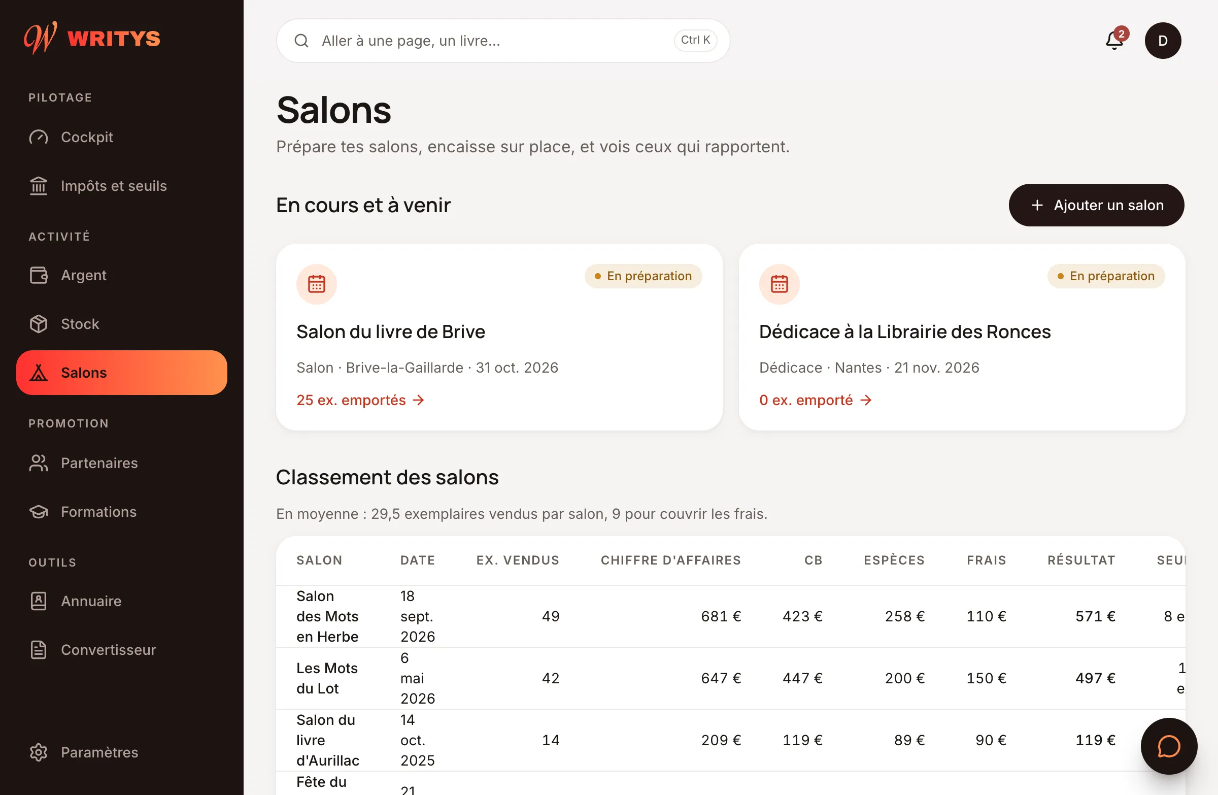Click the FRAIS column header
The height and width of the screenshot is (795, 1218).
click(986, 560)
